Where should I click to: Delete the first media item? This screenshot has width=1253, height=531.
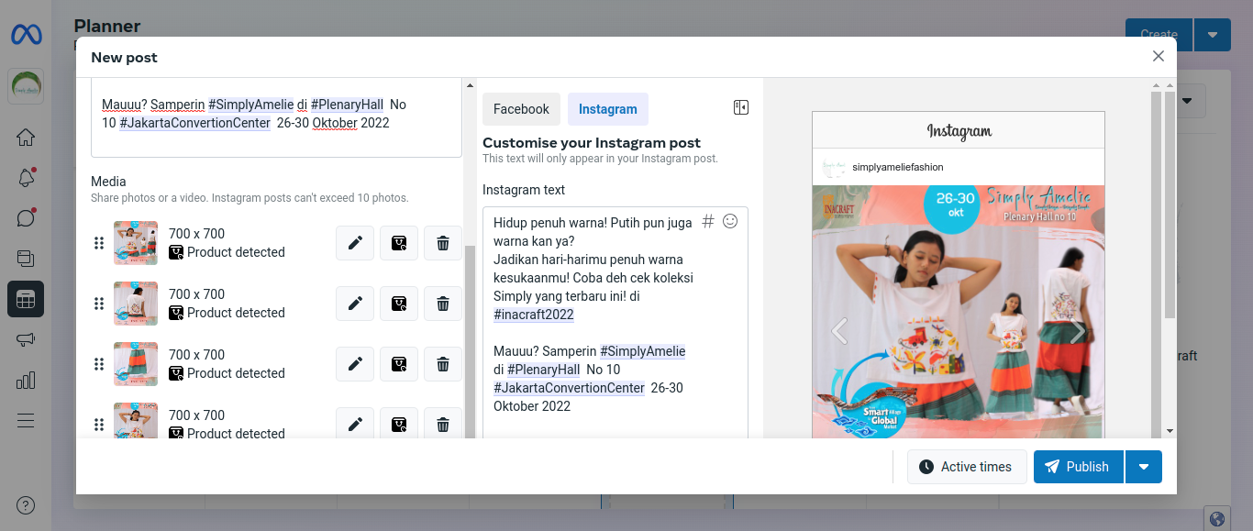point(443,243)
